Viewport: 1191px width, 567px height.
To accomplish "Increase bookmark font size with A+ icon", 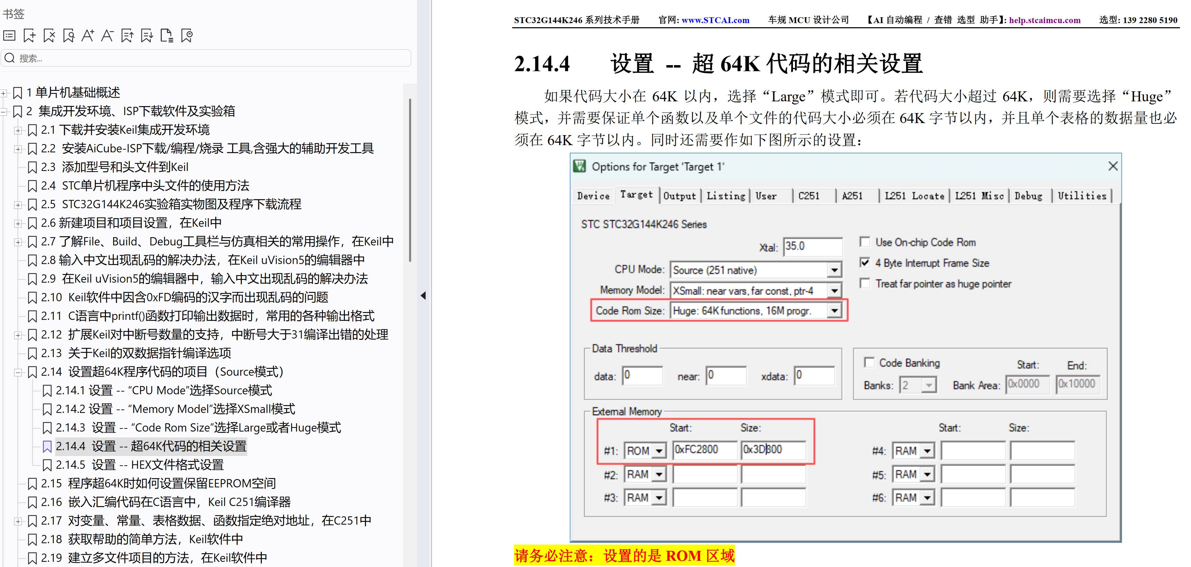I will (x=88, y=36).
